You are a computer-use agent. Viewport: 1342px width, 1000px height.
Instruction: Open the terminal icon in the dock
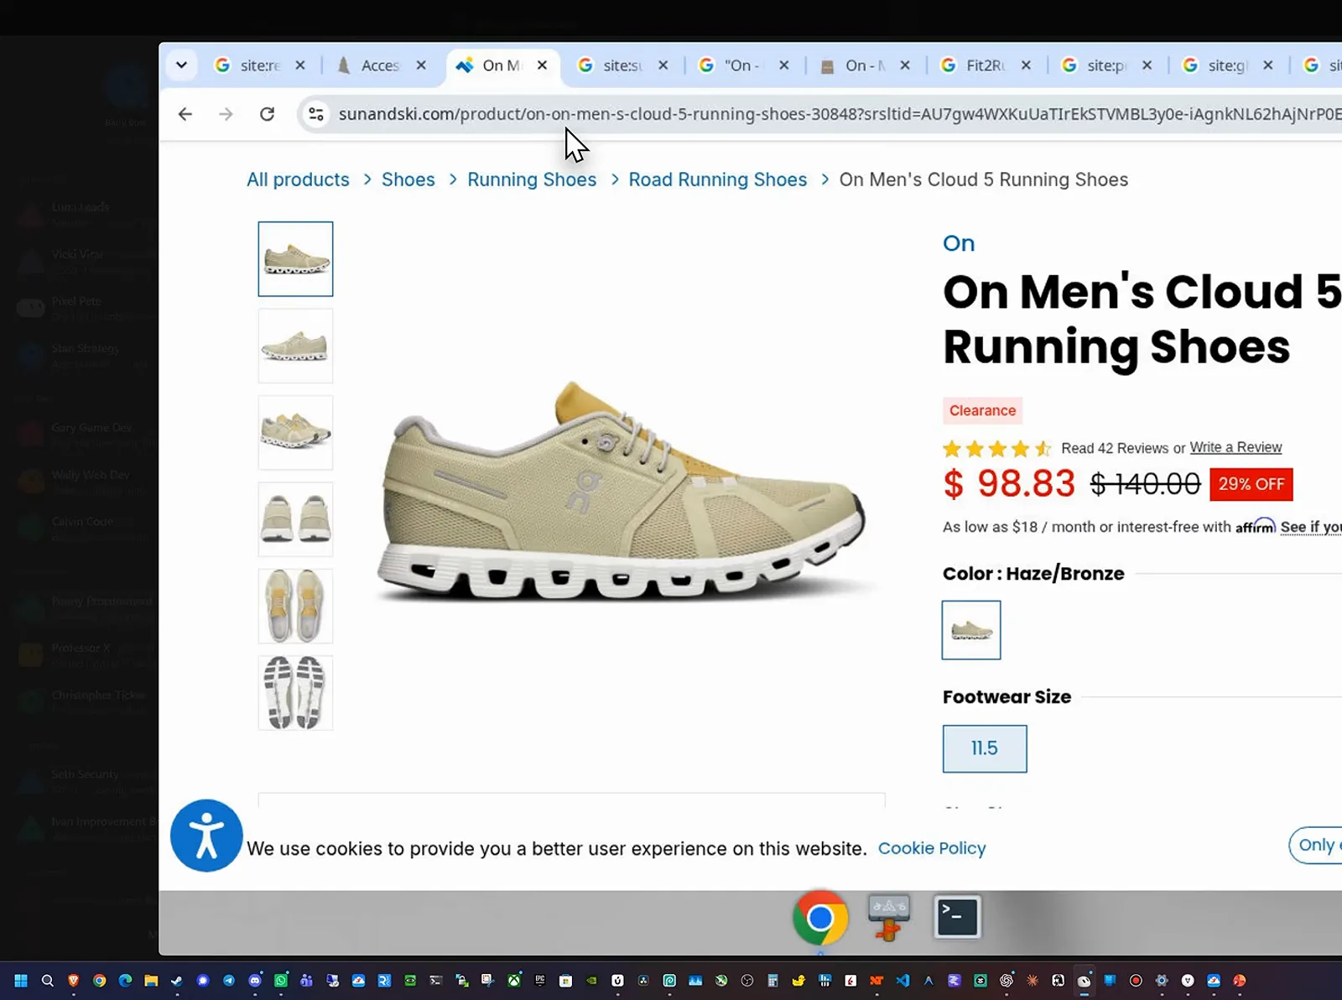pos(957,917)
